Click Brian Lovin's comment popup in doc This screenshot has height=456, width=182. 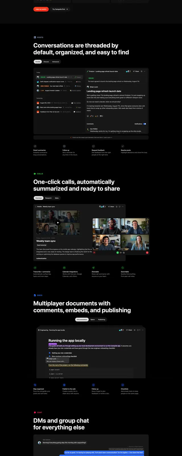[57, 360]
